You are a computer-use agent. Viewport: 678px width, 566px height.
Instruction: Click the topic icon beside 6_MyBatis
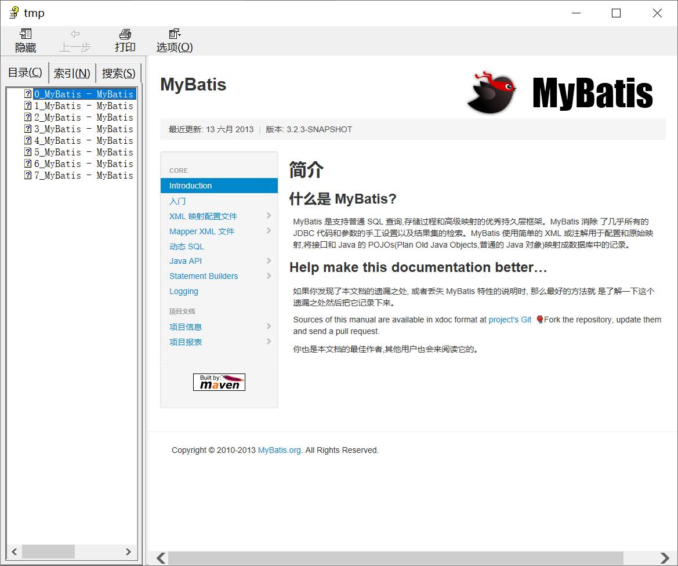pyautogui.click(x=28, y=164)
